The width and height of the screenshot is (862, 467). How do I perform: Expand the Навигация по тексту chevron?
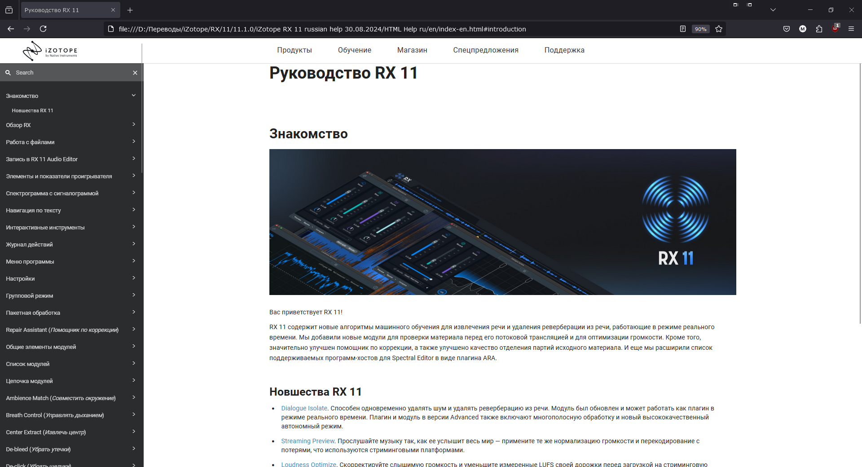[134, 210]
